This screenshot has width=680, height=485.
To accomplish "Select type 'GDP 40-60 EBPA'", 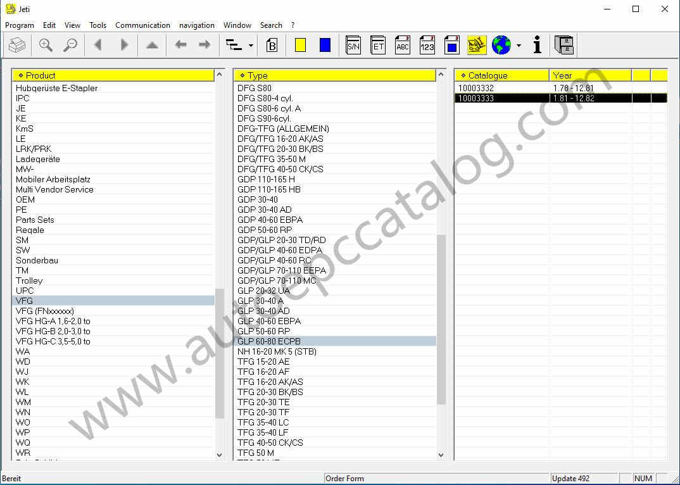I will tap(335, 220).
